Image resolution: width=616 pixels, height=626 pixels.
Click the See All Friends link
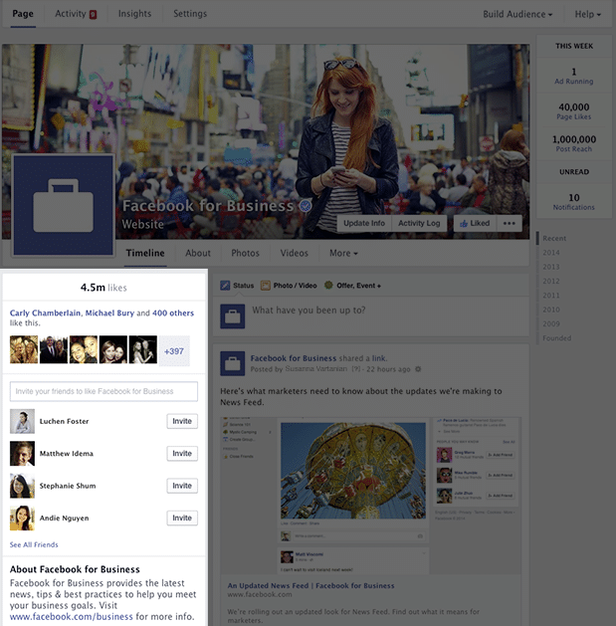pyautogui.click(x=34, y=544)
